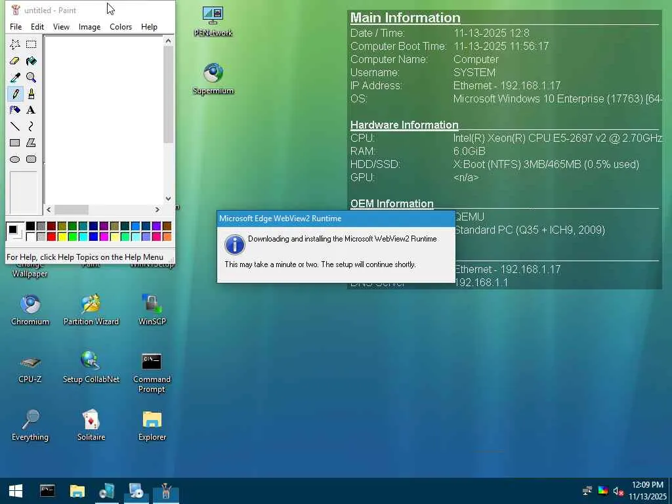The height and width of the screenshot is (504, 672).
Task: Select the rectangular Select tool in Paint
Action: tap(31, 44)
